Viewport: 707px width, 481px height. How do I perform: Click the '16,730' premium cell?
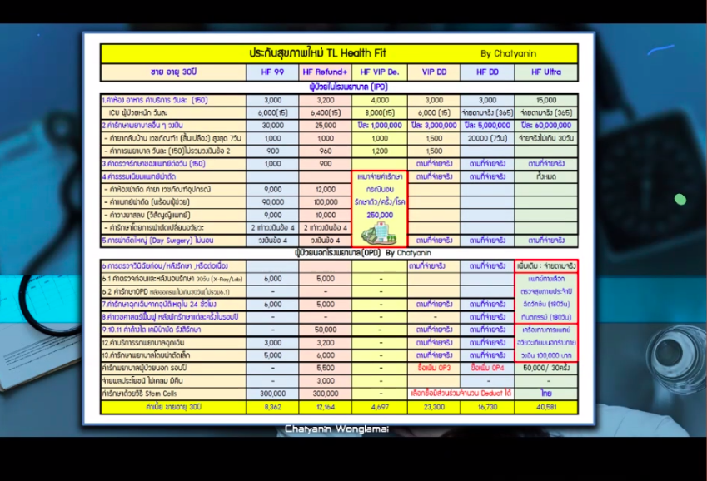tap(487, 407)
